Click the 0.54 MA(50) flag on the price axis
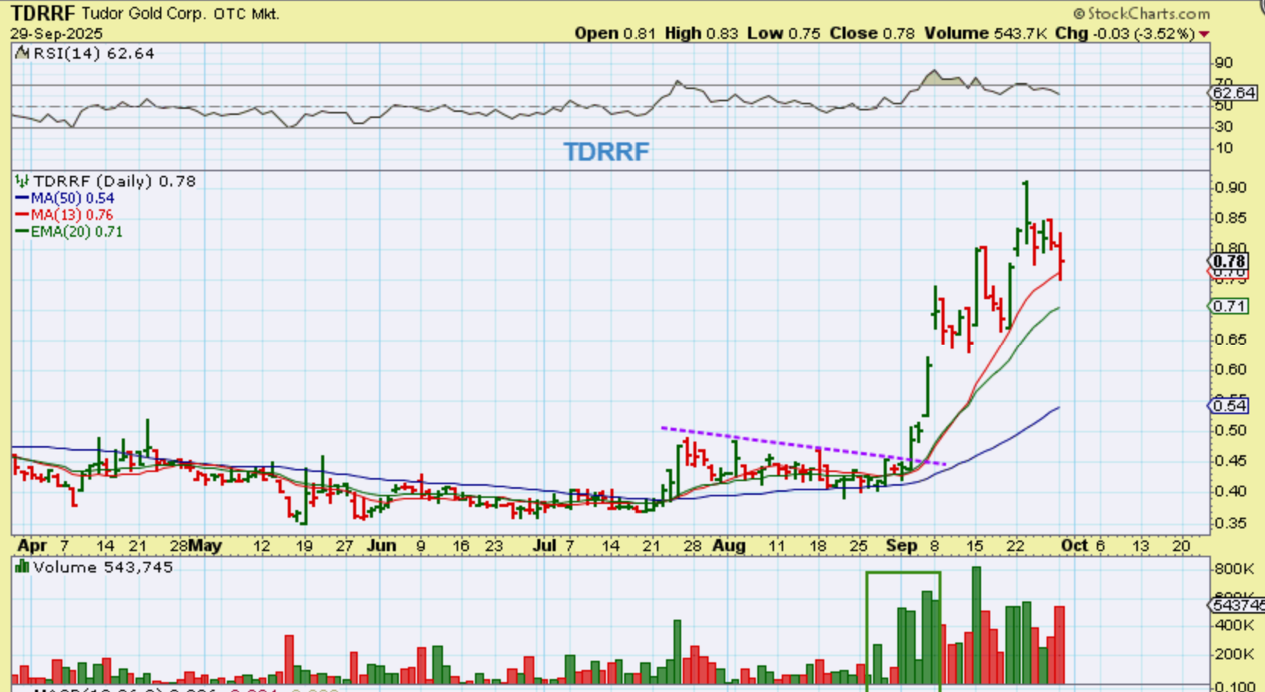The image size is (1265, 692). pos(1229,406)
